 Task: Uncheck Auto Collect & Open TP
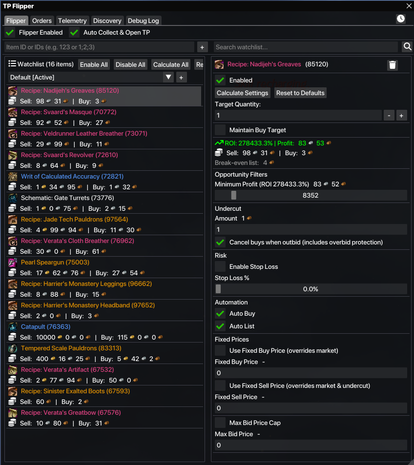[x=74, y=33]
